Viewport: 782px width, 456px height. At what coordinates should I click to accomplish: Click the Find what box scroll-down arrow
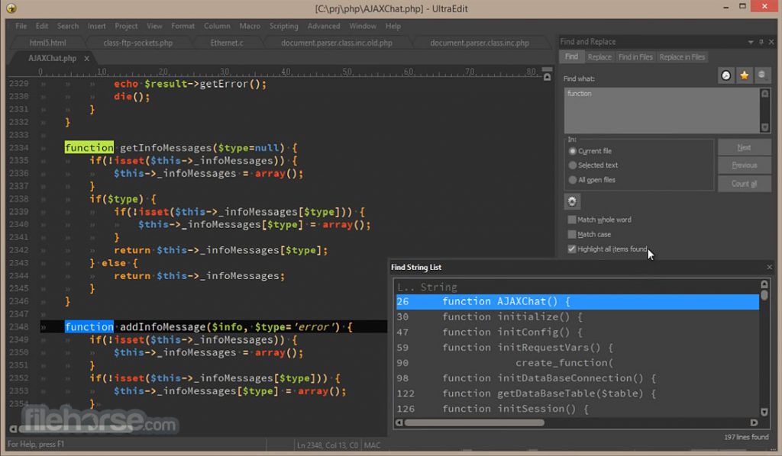click(x=764, y=127)
